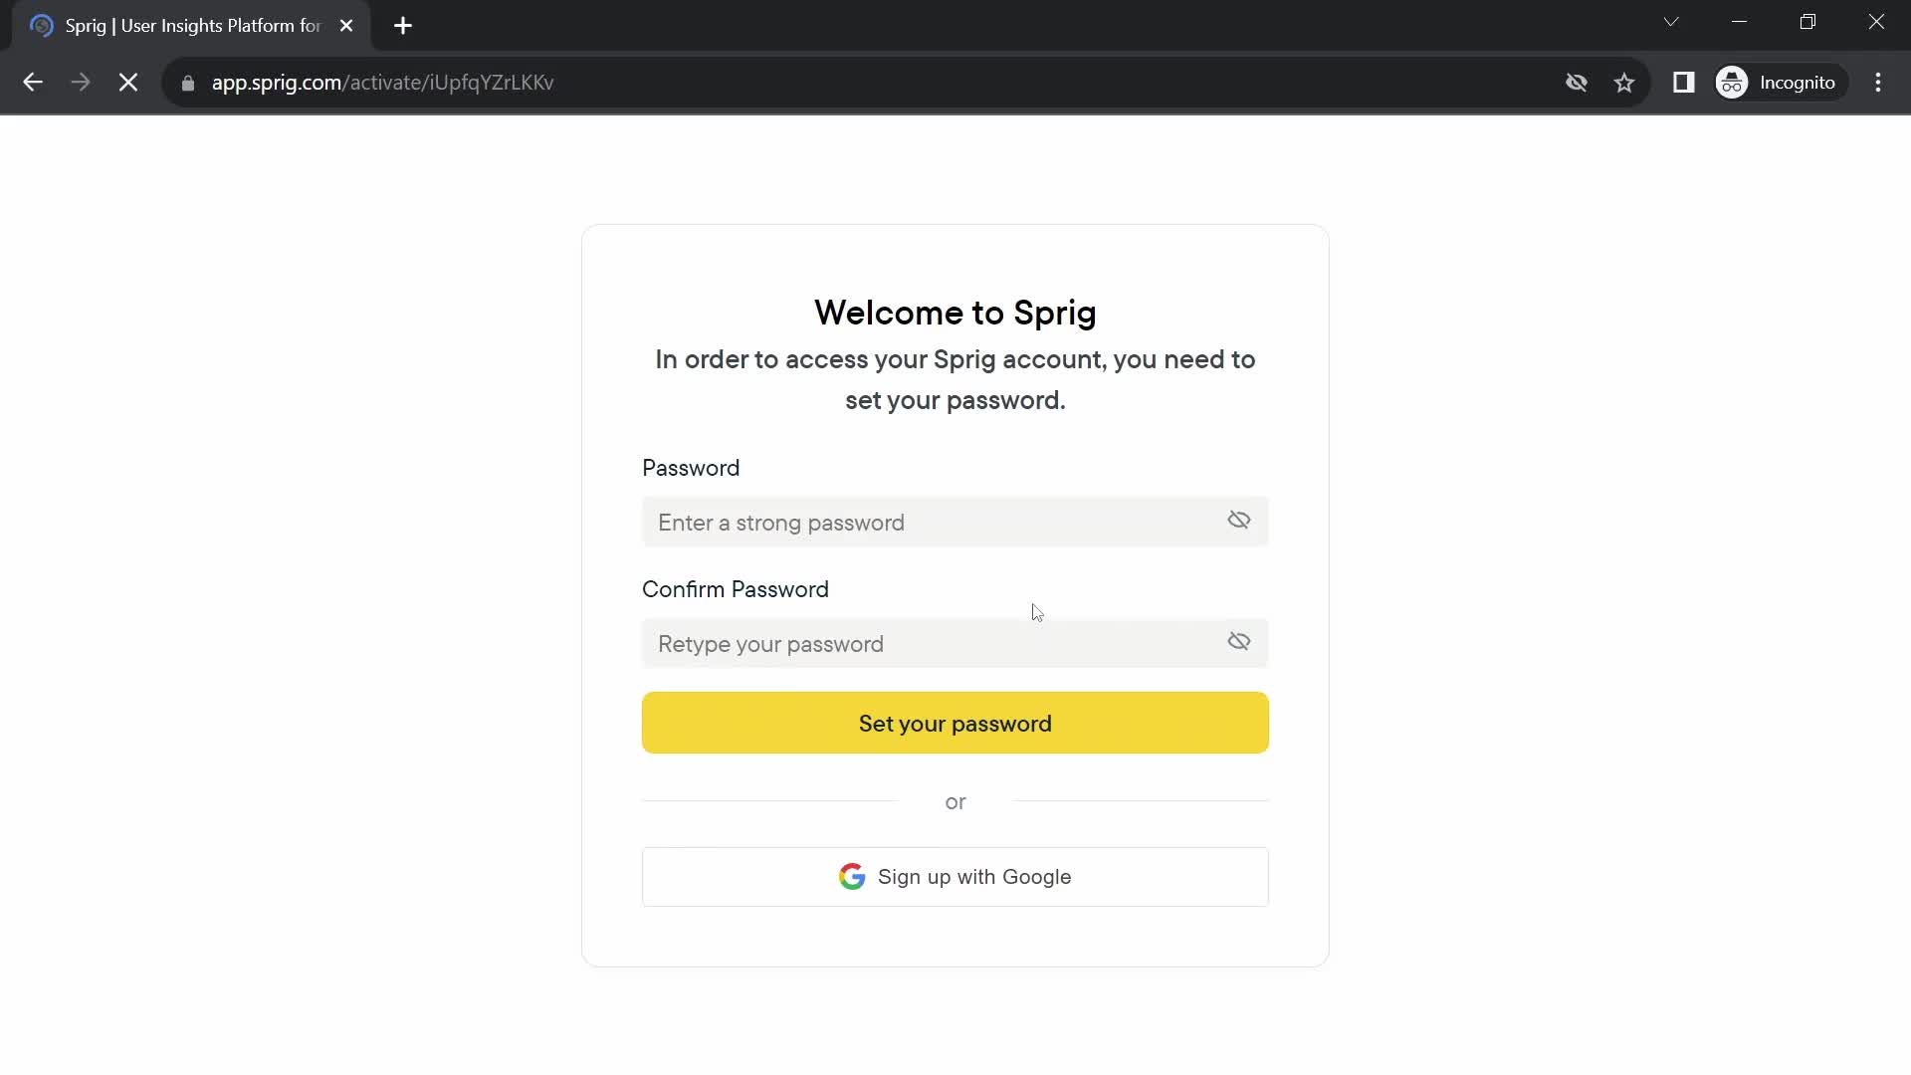Click the stop page load X button
This screenshot has width=1911, height=1075.
tap(127, 82)
